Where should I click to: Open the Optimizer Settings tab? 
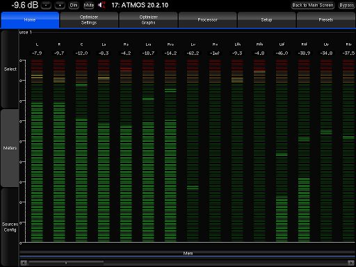[89, 20]
